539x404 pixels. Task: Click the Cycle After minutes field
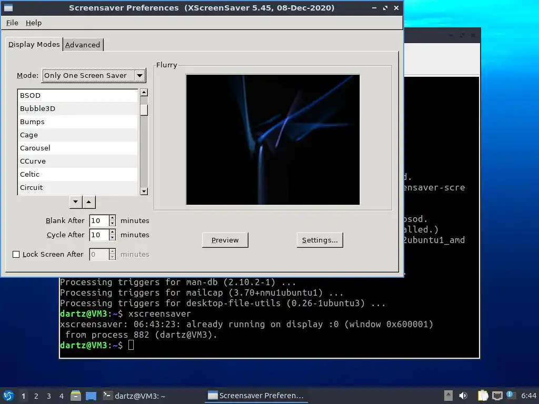[99, 235]
